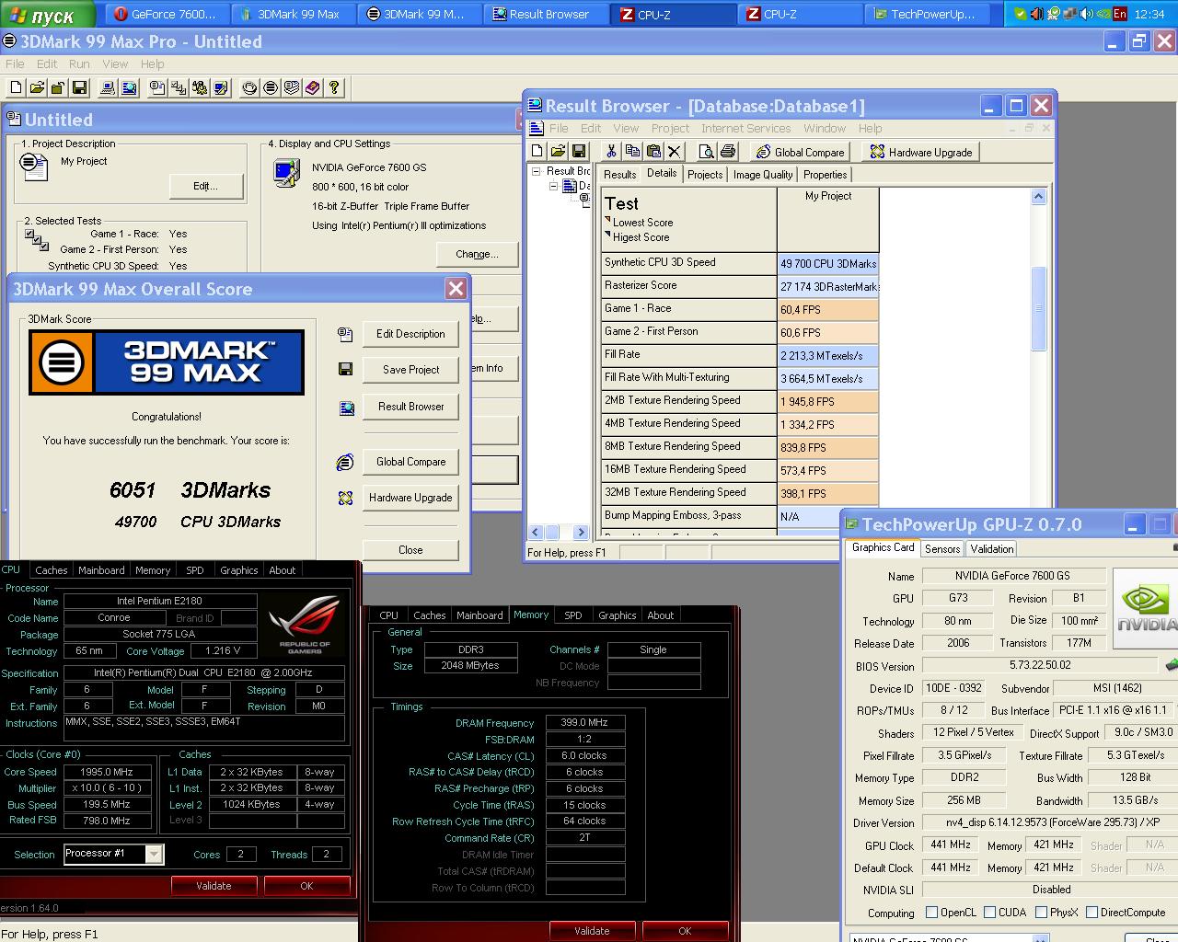Click Change... button in Display and CPU Settings
Screen dimensions: 1178x942
click(477, 254)
